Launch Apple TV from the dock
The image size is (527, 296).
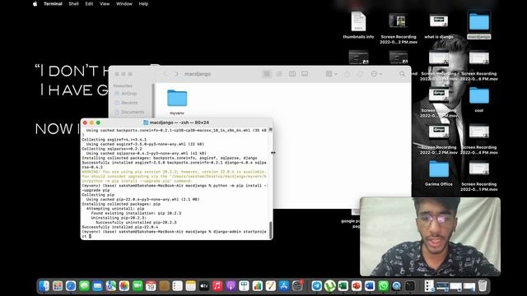(x=204, y=286)
